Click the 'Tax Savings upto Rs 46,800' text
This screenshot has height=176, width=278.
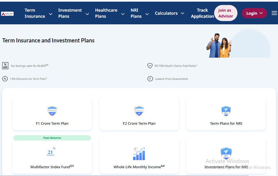[29, 66]
